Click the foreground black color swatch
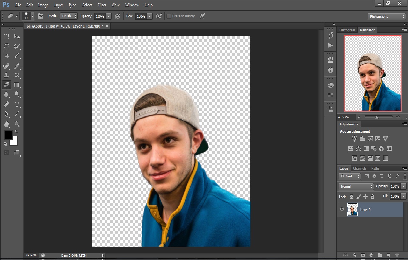 (x=8, y=135)
